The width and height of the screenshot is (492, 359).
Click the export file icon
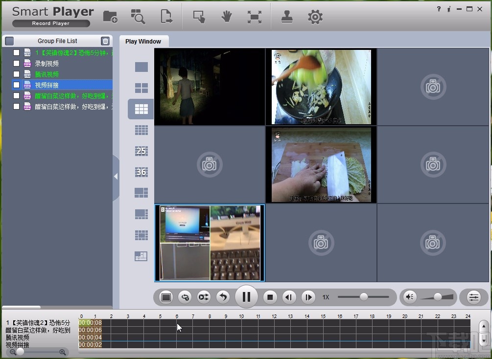(x=166, y=17)
